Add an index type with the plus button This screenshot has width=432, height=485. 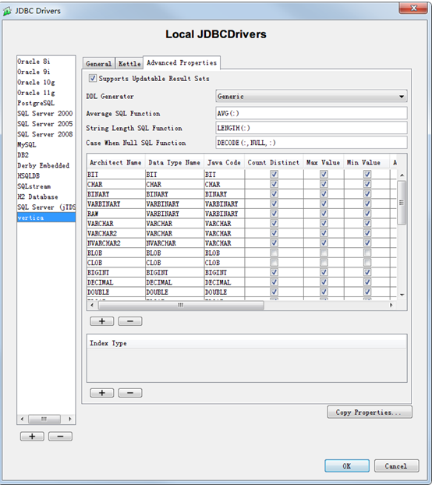click(x=101, y=393)
